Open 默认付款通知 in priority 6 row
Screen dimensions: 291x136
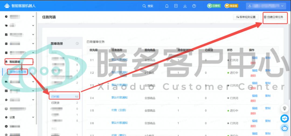click(120, 123)
